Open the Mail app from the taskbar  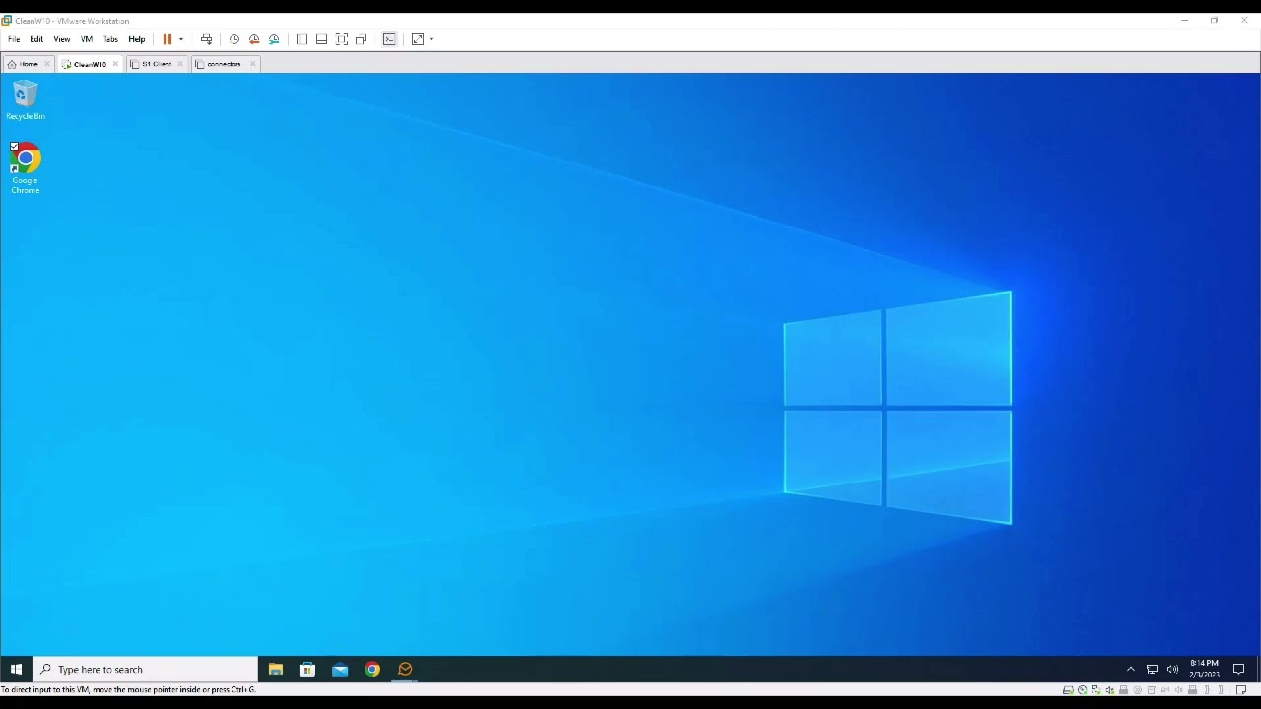(x=340, y=670)
